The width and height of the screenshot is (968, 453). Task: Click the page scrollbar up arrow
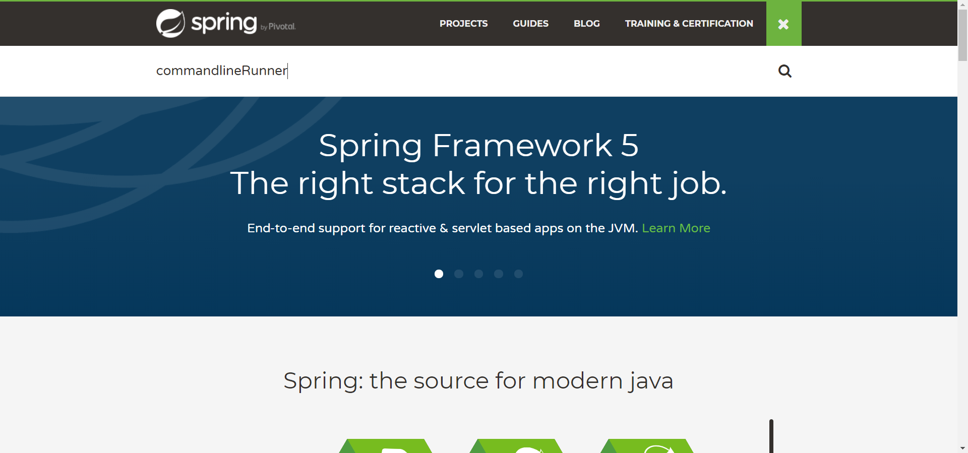pyautogui.click(x=962, y=4)
